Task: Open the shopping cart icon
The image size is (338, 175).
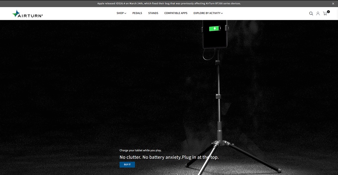Action: pos(325,14)
